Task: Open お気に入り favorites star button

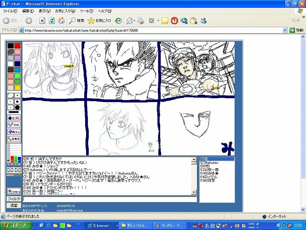Action: (x=99, y=21)
